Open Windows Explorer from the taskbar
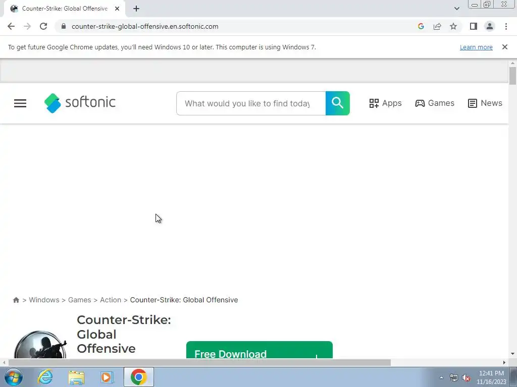 pyautogui.click(x=76, y=377)
